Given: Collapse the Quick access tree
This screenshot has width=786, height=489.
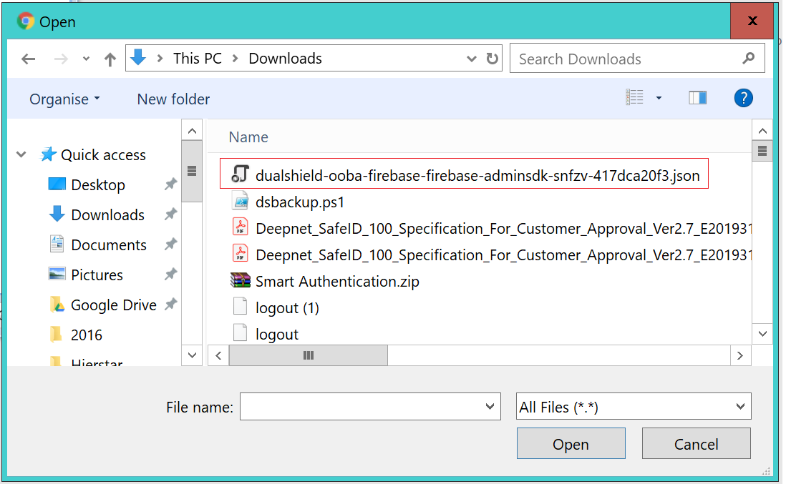Looking at the screenshot, I should 21,155.
